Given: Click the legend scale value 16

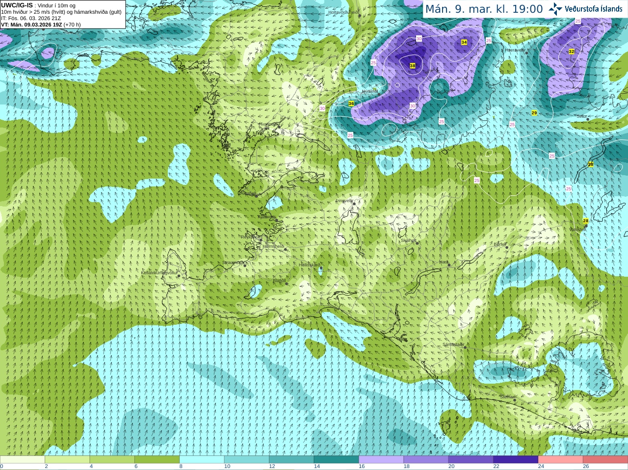Looking at the screenshot, I should point(362,467).
